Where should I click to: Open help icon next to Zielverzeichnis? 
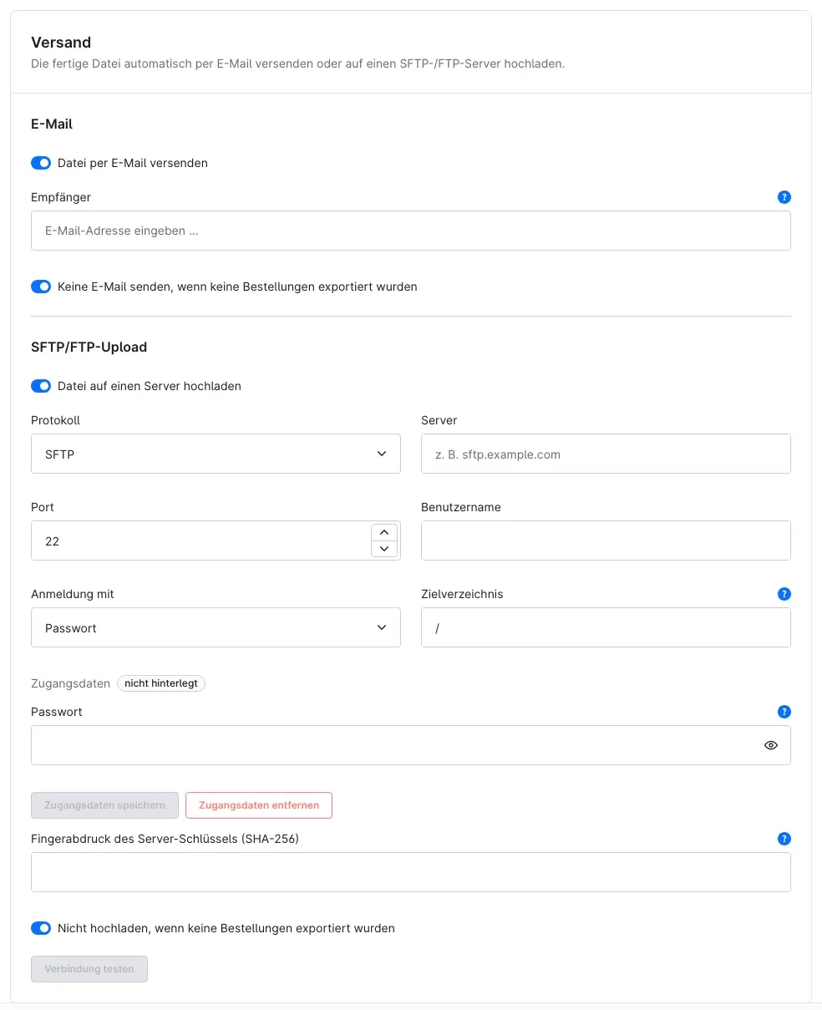[784, 594]
